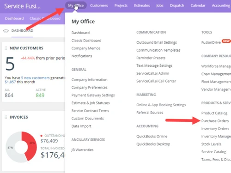Open Crew Management

pos(216,74)
